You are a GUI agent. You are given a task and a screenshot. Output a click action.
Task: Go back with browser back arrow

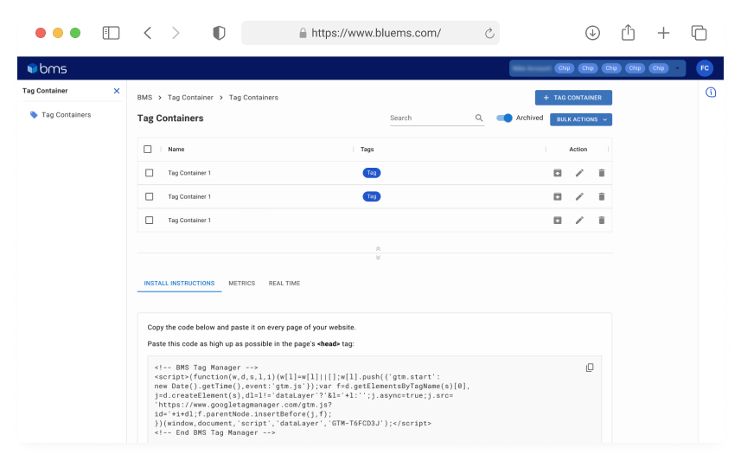(148, 33)
